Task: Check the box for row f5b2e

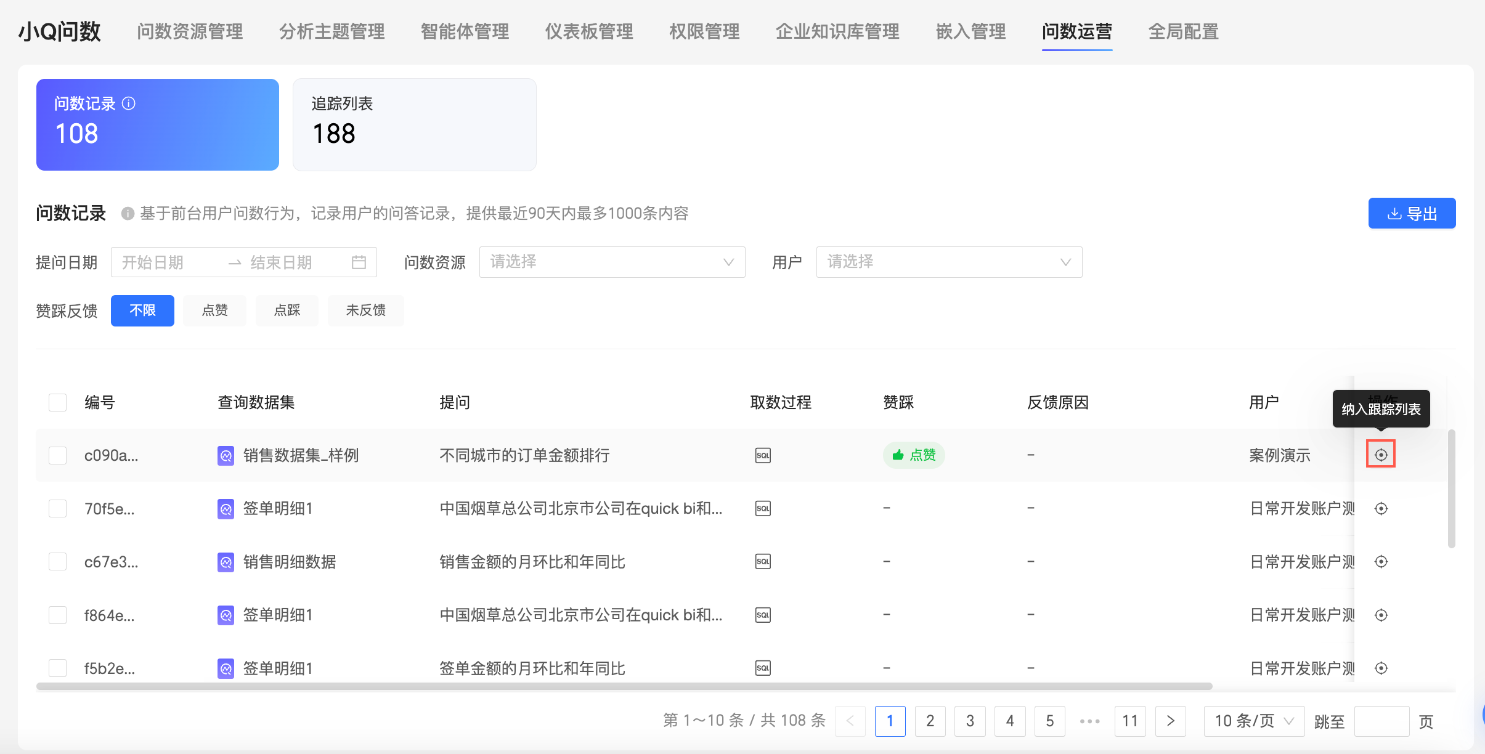Action: (x=57, y=668)
